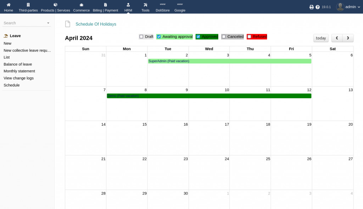Go to next month with right chevron
The width and height of the screenshot is (363, 209).
(348, 38)
